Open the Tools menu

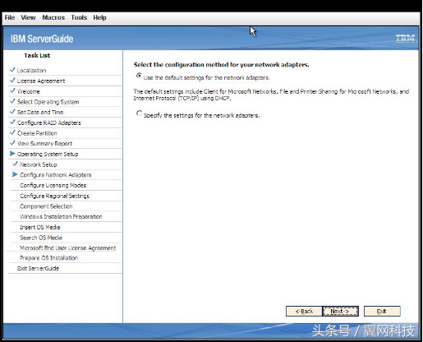point(79,17)
